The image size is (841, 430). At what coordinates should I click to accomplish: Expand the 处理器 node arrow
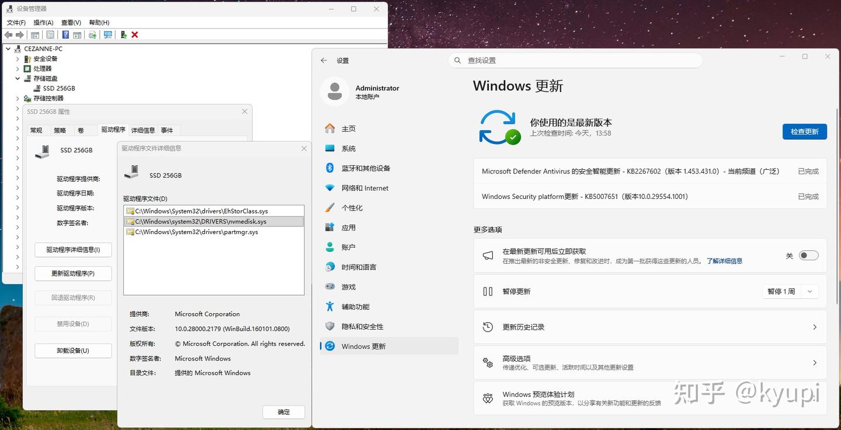(x=18, y=69)
